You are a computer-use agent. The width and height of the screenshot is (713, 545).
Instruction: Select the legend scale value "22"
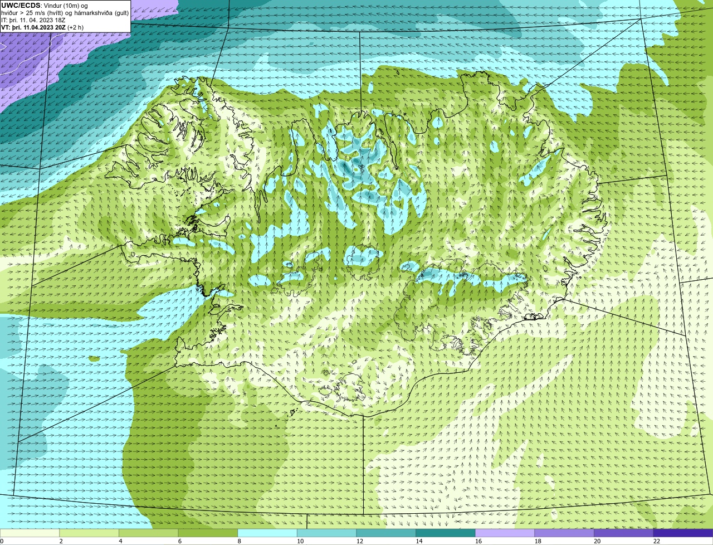657,541
